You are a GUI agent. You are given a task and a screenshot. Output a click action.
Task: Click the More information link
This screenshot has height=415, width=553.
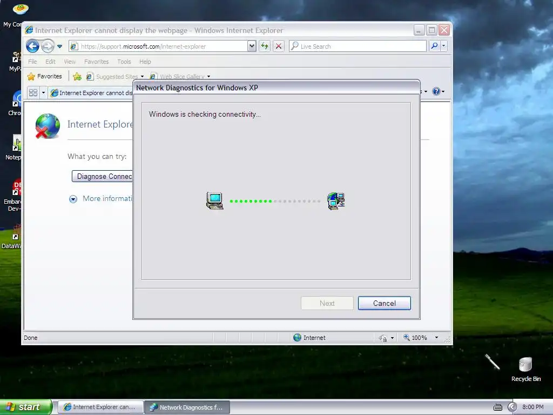pos(107,198)
